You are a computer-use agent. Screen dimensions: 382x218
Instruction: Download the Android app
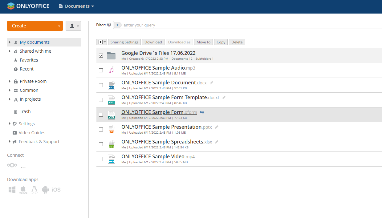point(45,189)
